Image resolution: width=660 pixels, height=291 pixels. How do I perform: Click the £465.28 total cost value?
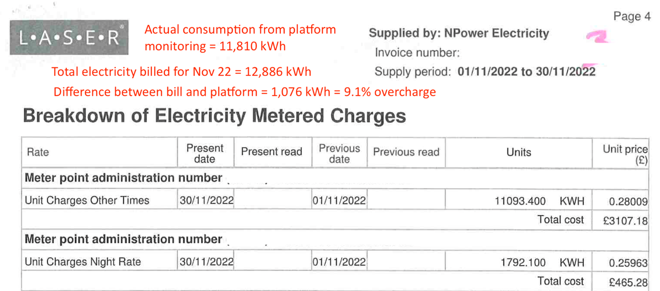pyautogui.click(x=628, y=282)
